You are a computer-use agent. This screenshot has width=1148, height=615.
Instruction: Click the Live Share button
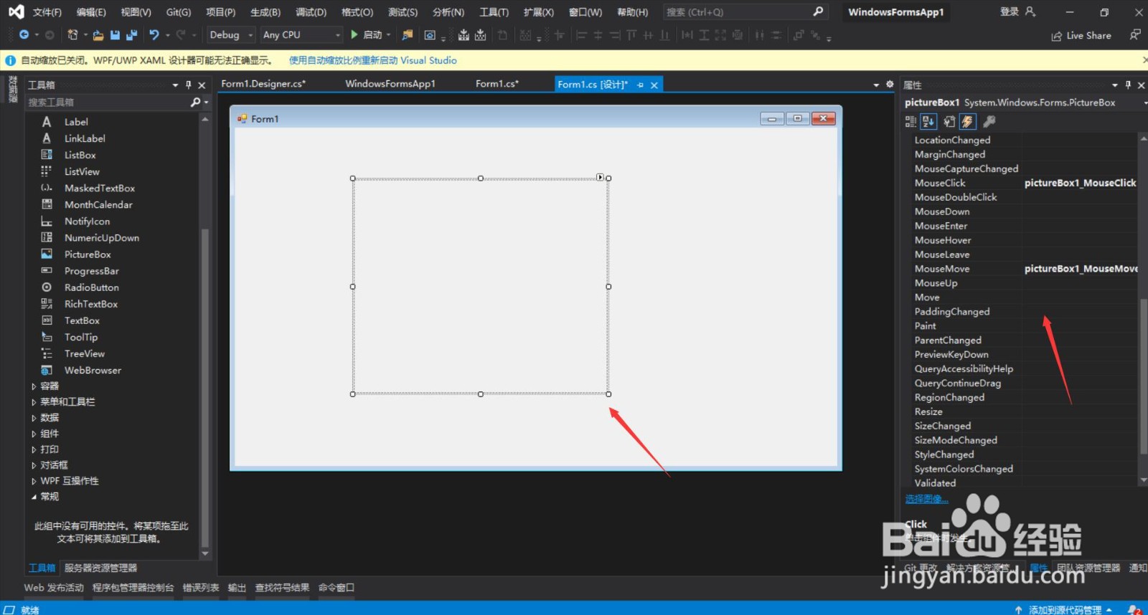click(x=1081, y=36)
